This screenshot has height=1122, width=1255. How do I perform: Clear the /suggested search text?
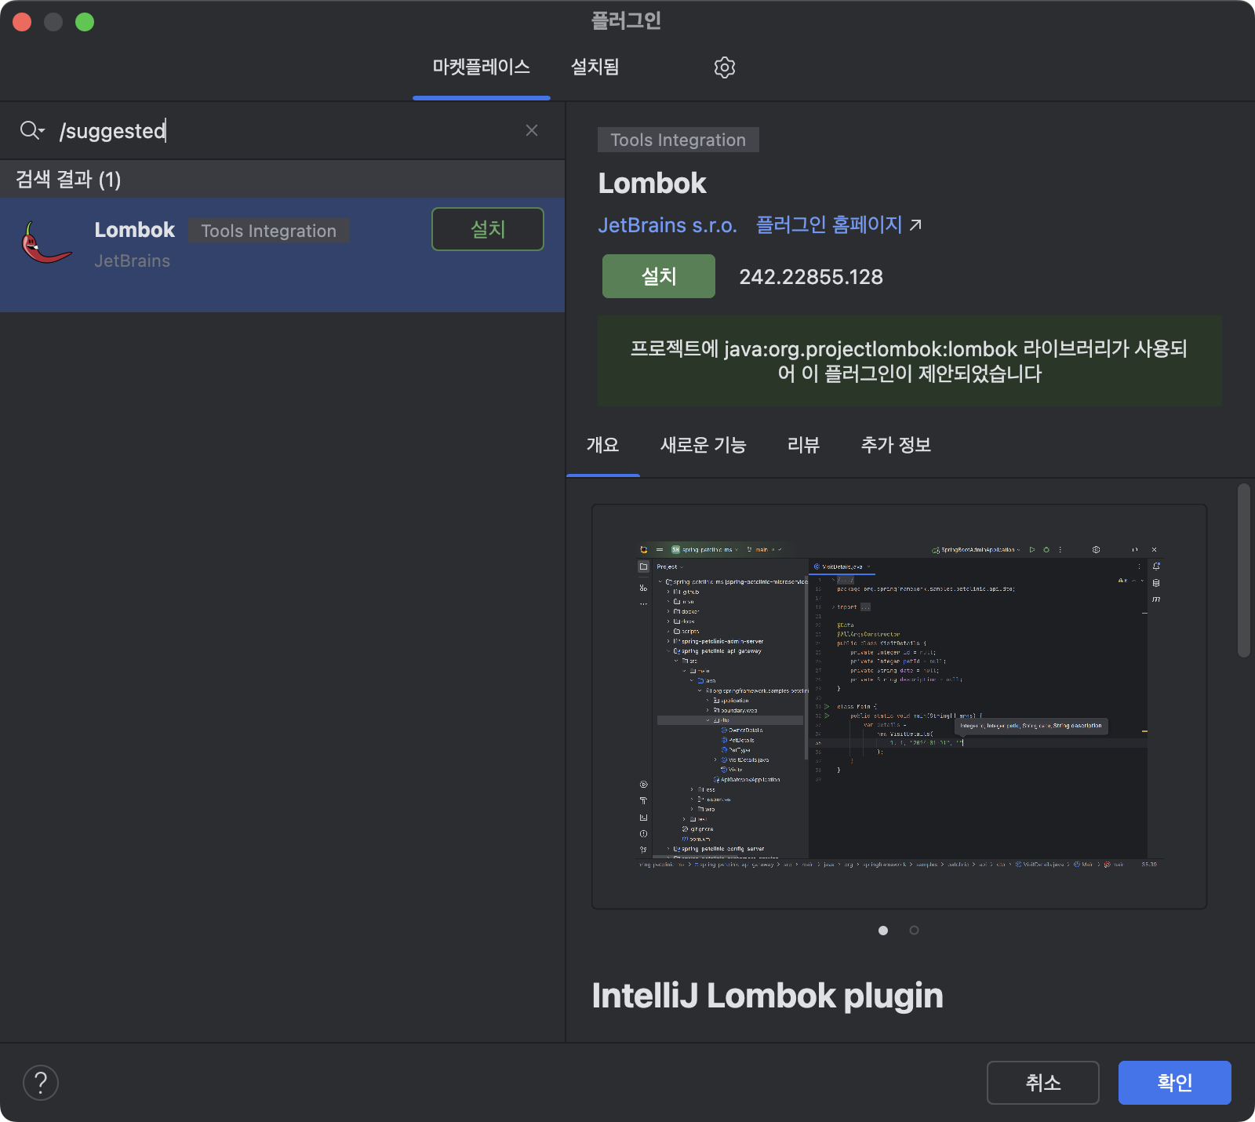pos(532,130)
